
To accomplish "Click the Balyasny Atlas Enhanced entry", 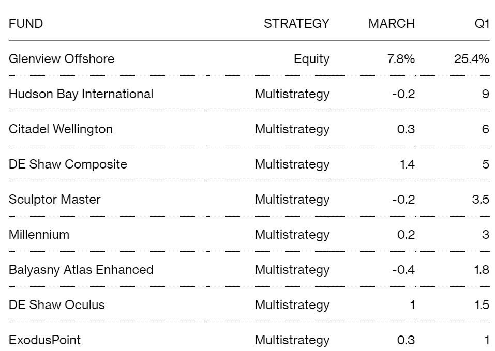I will point(81,270).
